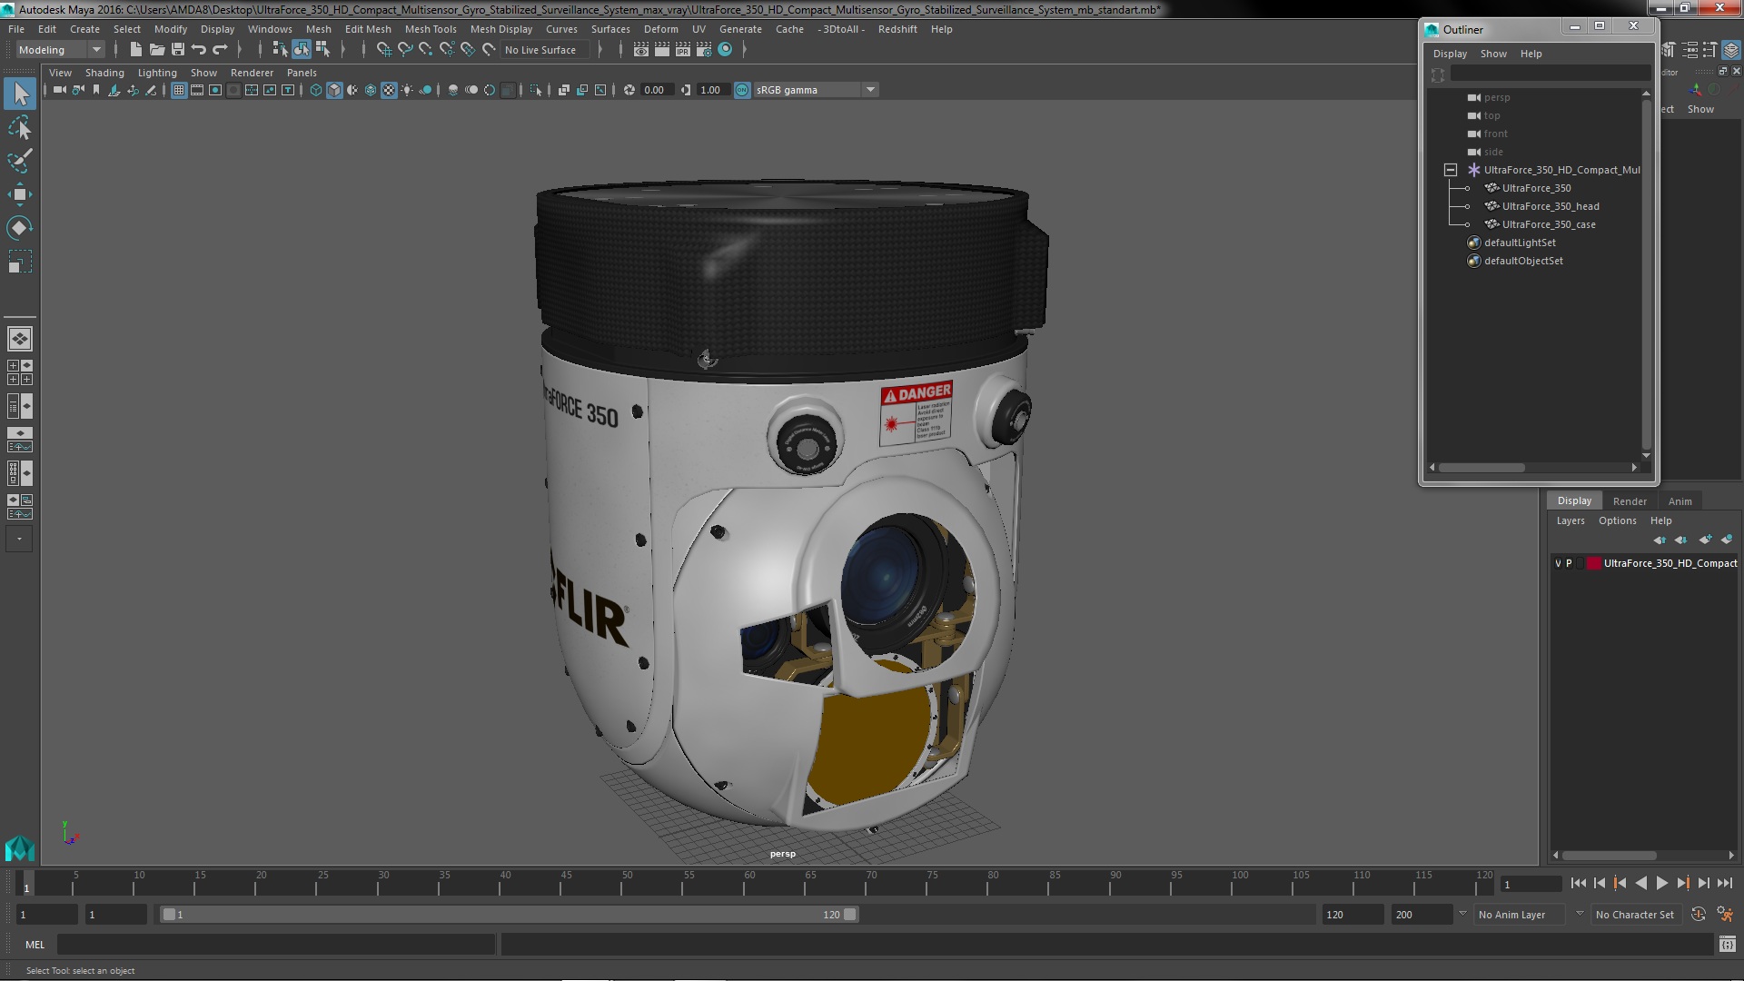The height and width of the screenshot is (981, 1744).
Task: Toggle wireframe shading in viewport
Action: click(316, 90)
